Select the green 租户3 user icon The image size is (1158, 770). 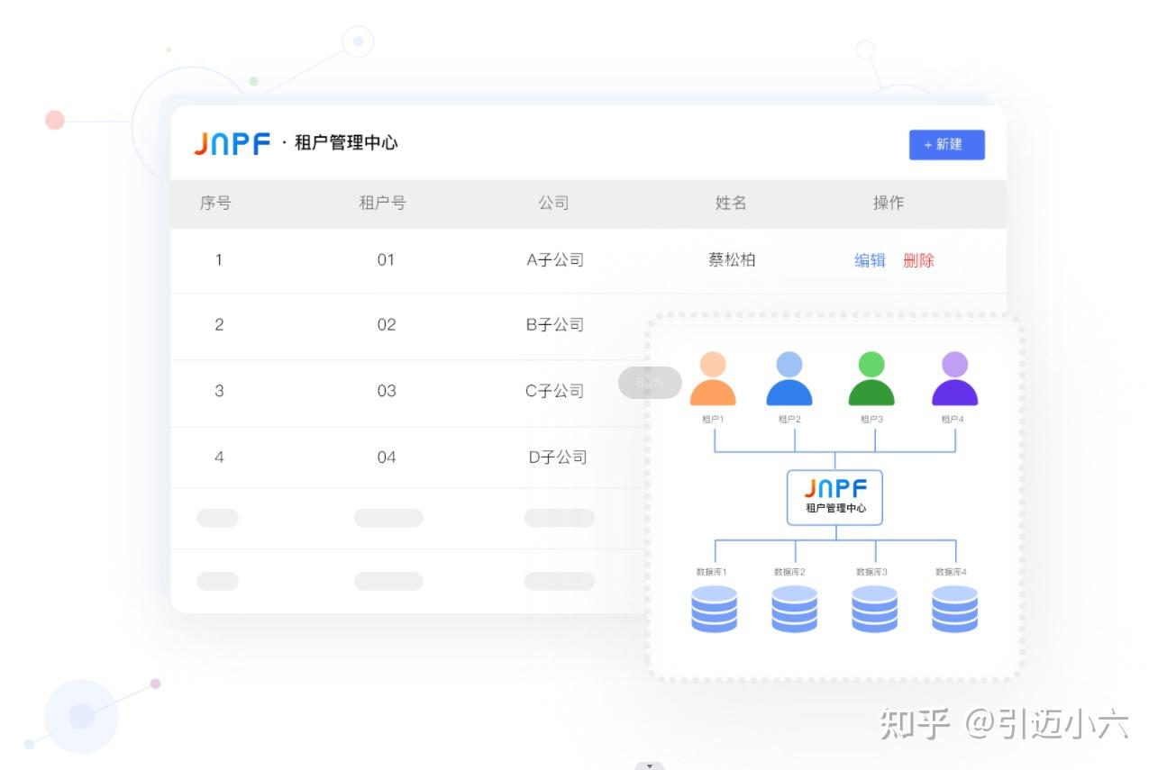pos(871,383)
